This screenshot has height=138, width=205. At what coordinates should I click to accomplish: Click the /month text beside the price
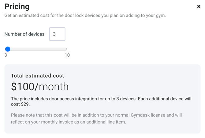52,87
